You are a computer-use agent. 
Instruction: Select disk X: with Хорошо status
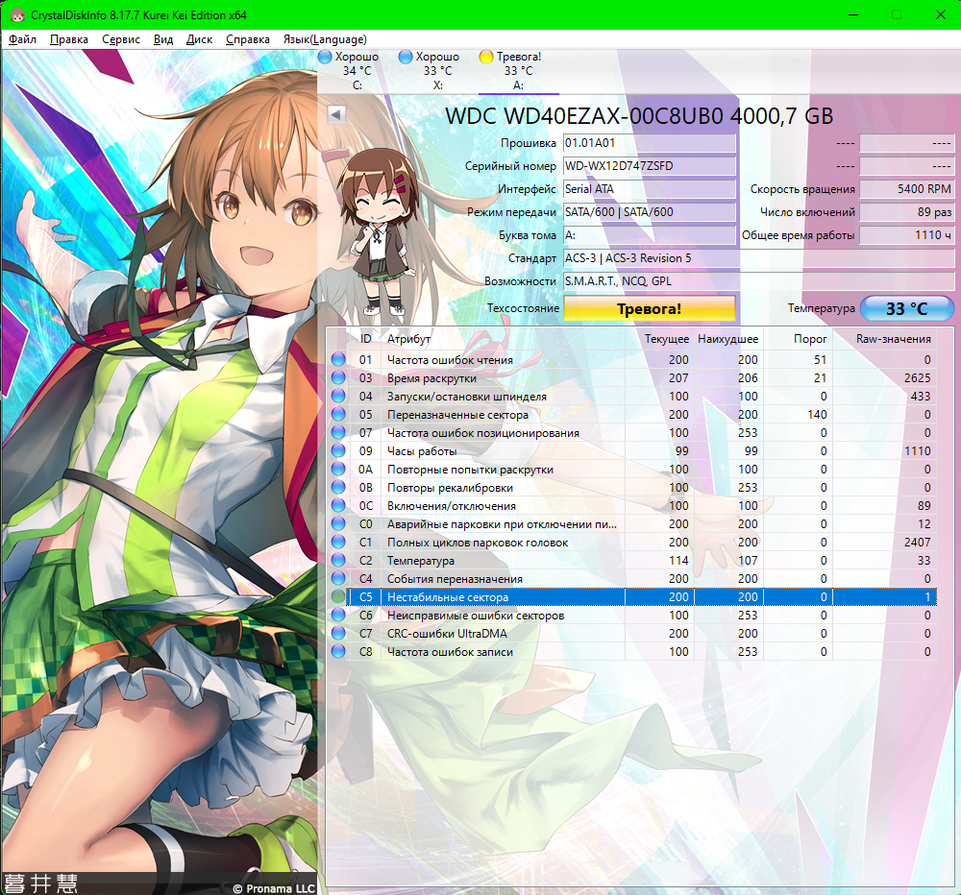437,70
